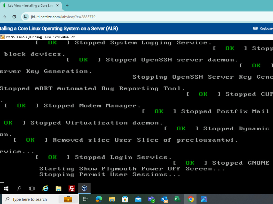Click 'Stopping OpenSSH Server Key Gene' line
Viewport: 273px width, 204px height.
[203, 77]
